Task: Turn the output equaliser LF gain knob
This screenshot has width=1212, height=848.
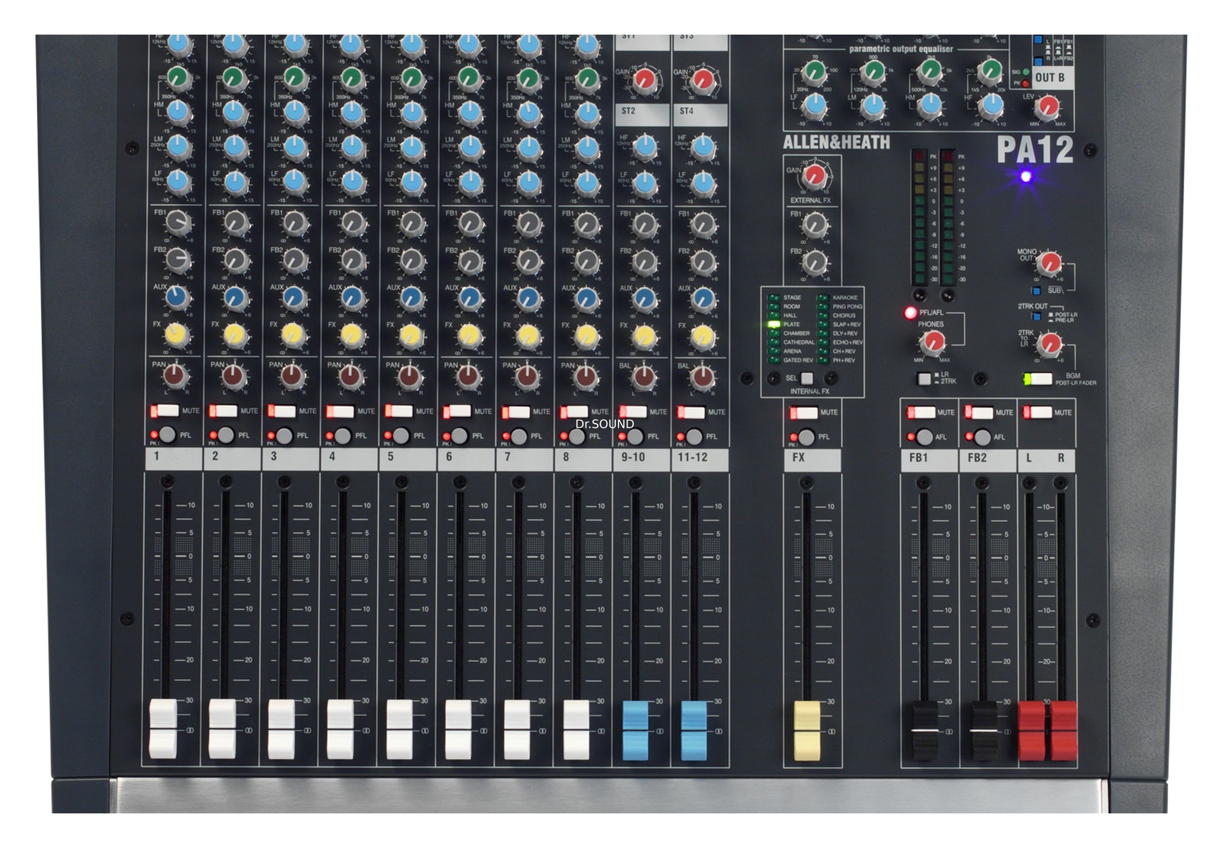Action: (815, 106)
